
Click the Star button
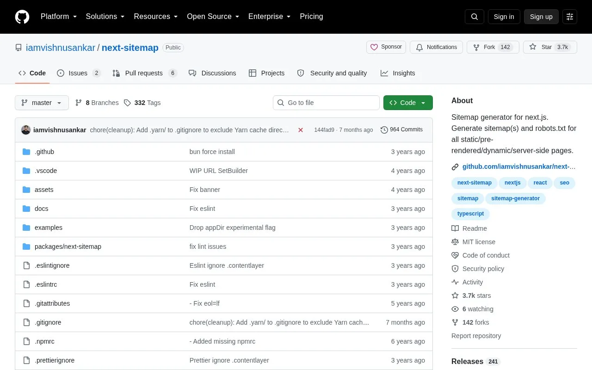click(x=550, y=47)
